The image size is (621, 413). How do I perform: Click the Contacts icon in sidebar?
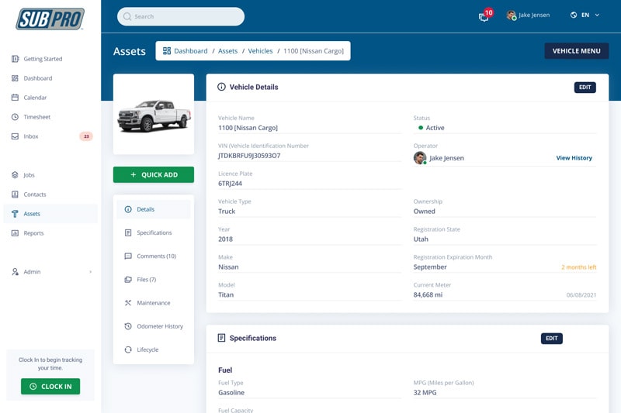[15, 194]
